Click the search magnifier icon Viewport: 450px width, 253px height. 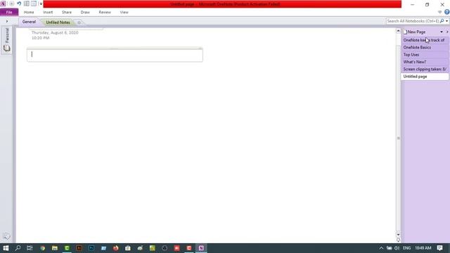442,21
